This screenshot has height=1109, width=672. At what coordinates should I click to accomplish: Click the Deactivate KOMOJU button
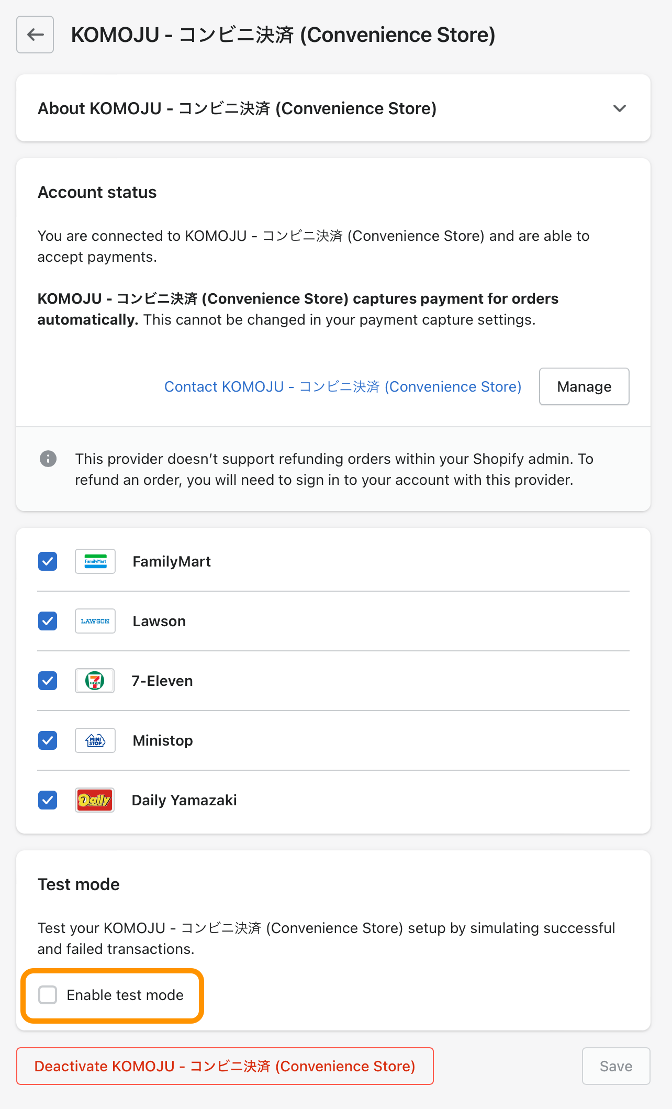click(225, 1066)
